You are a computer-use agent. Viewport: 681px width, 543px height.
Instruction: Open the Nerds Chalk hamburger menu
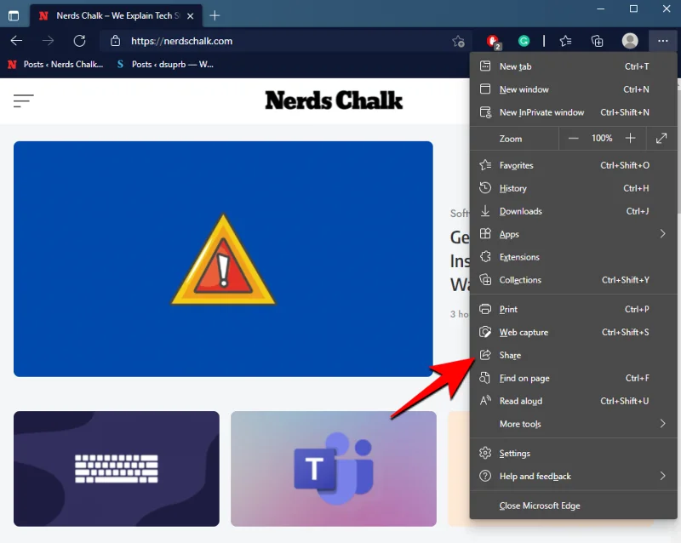(23, 100)
